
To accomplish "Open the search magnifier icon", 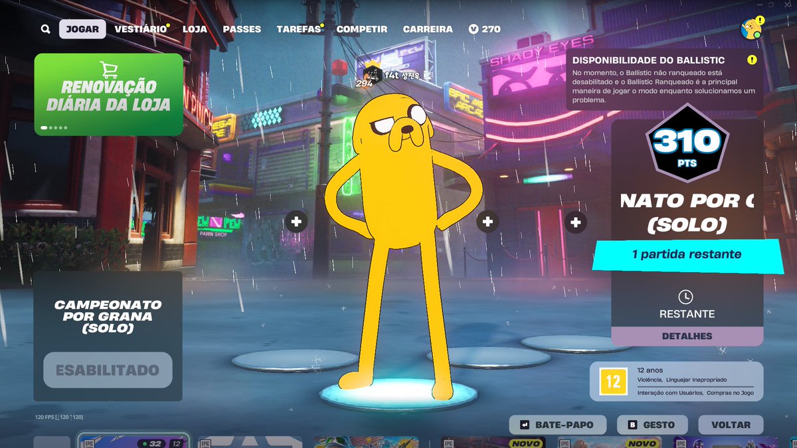I will [x=45, y=29].
